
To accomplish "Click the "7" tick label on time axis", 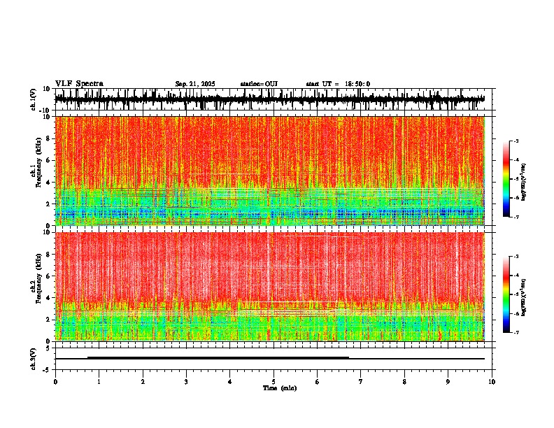I will coord(361,382).
